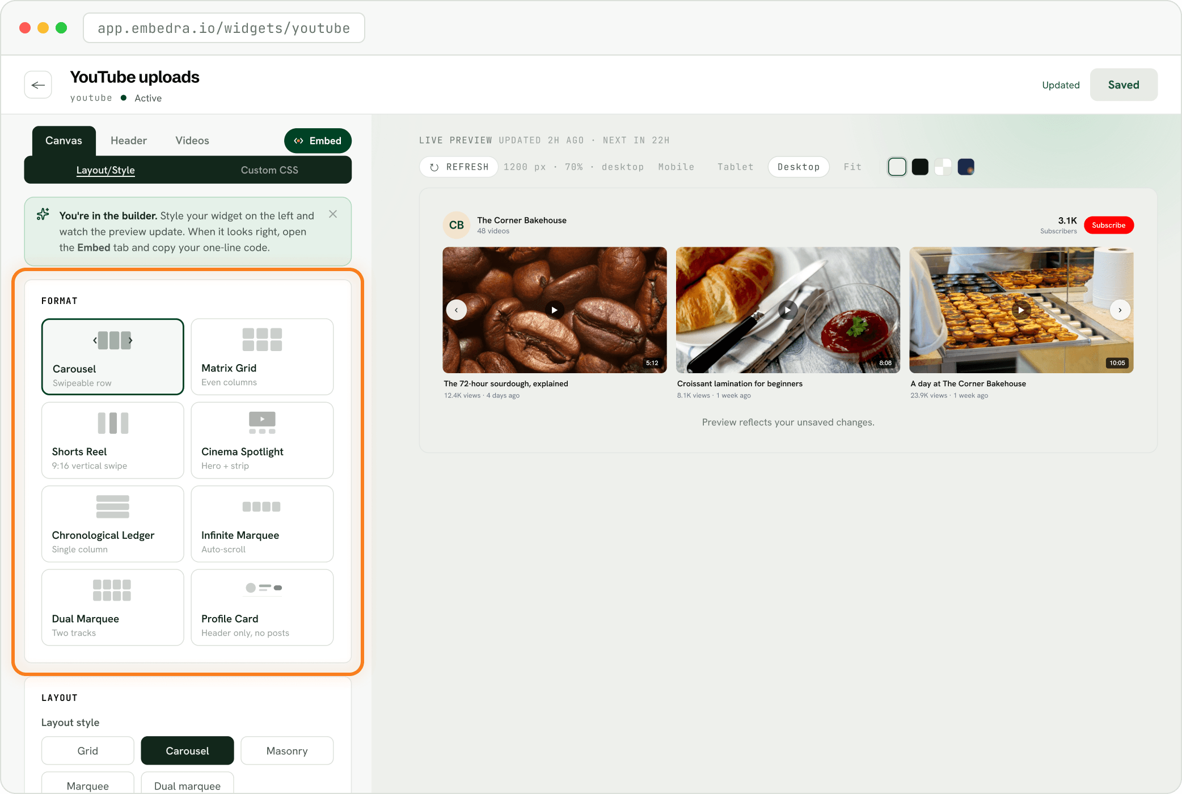Click the browser address bar

[224, 28]
